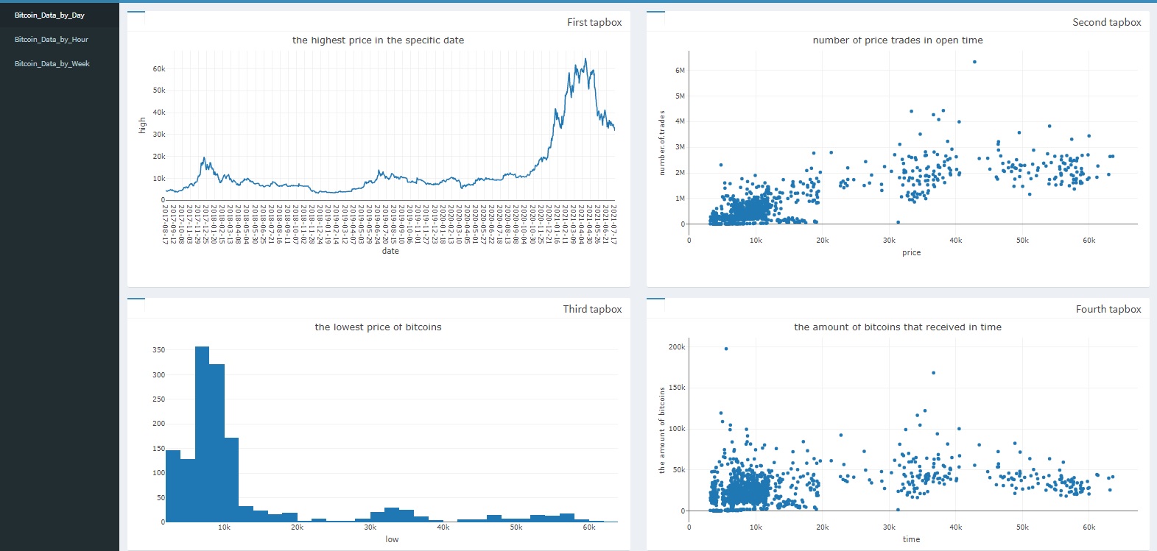Viewport: 1157px width, 551px height.
Task: Select the Fourth tapbox header label
Action: 1108,309
